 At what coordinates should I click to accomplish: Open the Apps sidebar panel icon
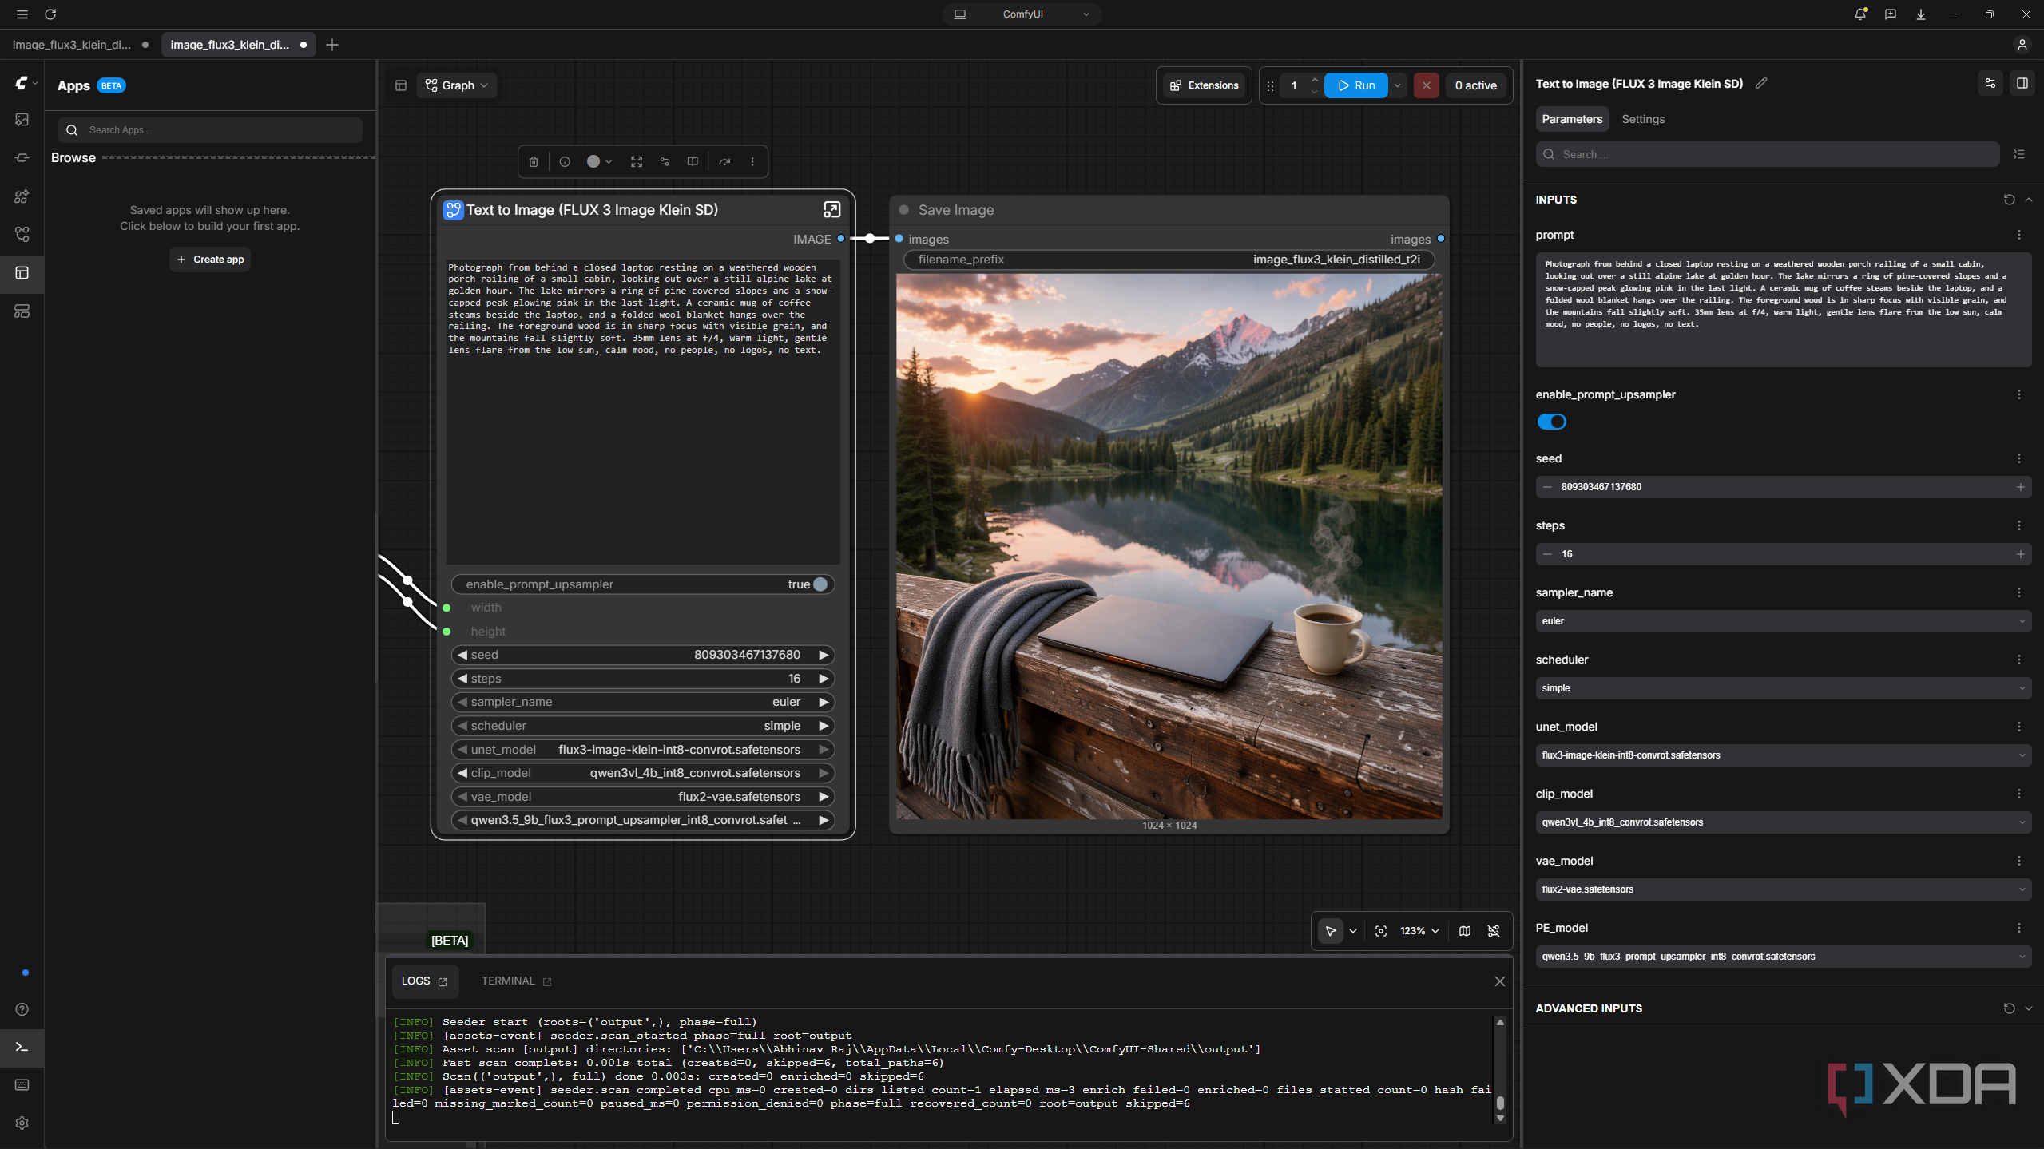coord(22,273)
